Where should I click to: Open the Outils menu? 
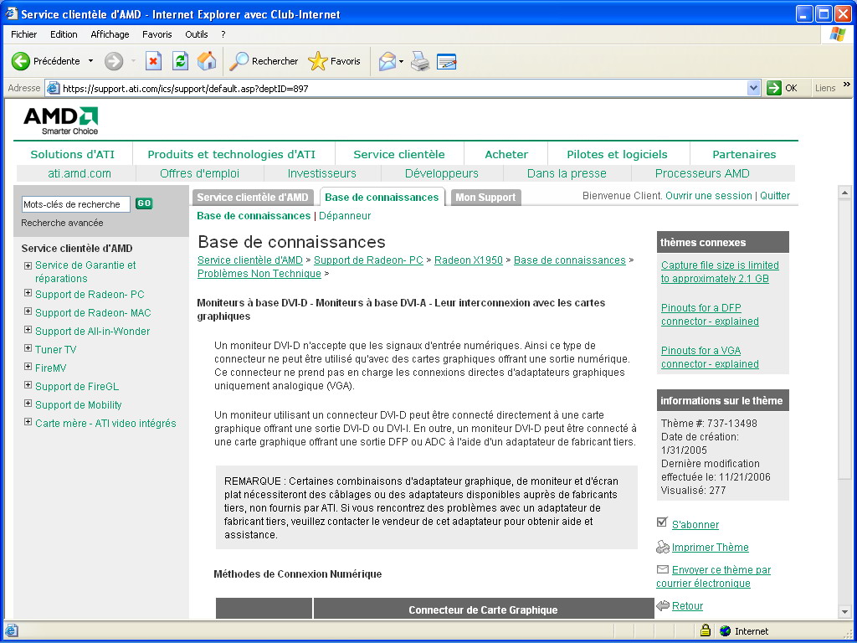(x=196, y=33)
